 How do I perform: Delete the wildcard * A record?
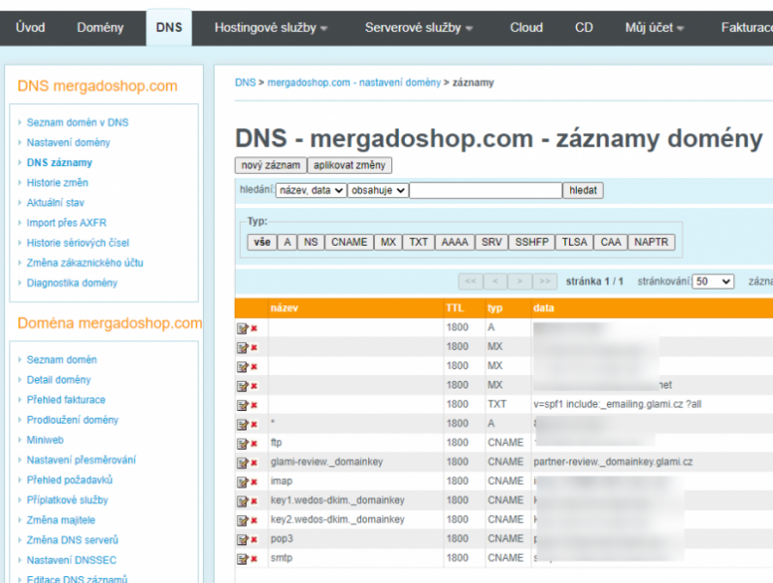pos(253,425)
